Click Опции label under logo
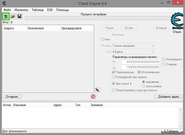 pos(177,32)
